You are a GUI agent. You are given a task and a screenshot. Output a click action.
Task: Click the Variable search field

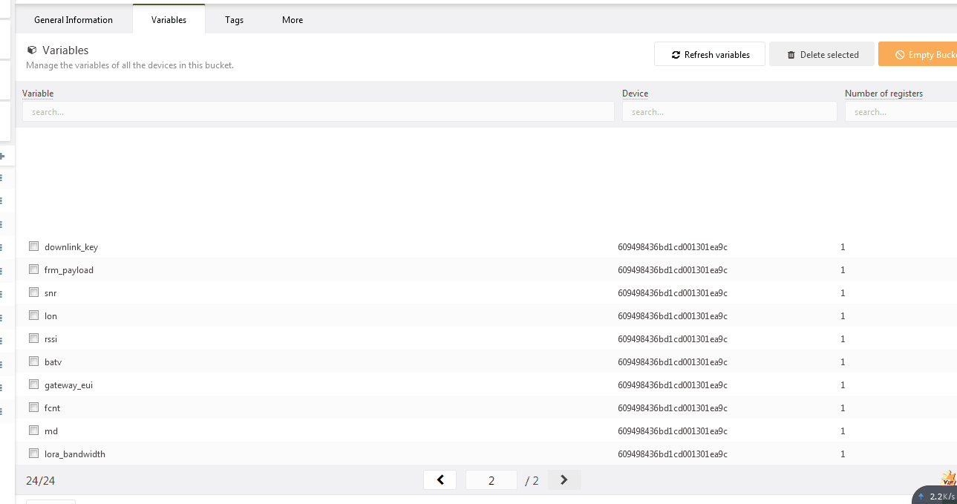(318, 111)
